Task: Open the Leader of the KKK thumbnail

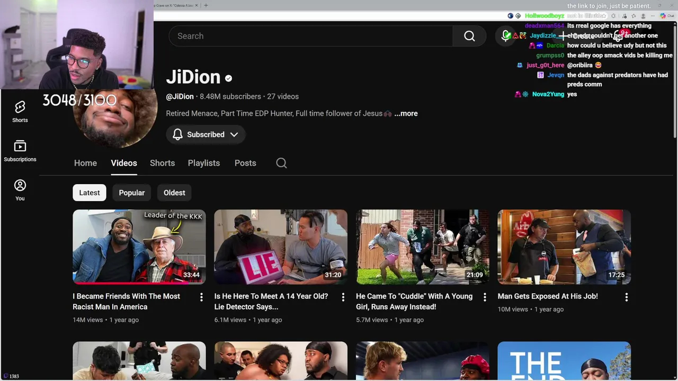Action: (139, 247)
